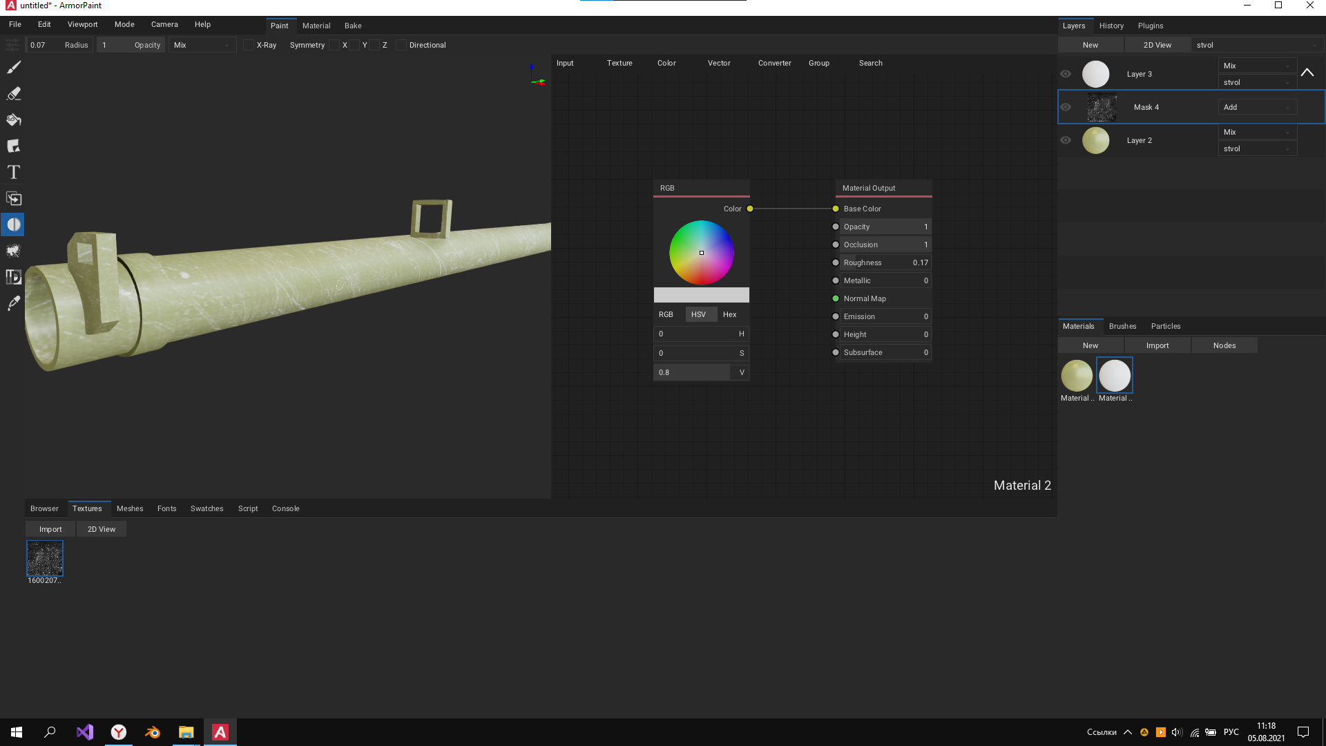Viewport: 1326px width, 746px height.
Task: Select the Fill bucket tool
Action: [14, 119]
